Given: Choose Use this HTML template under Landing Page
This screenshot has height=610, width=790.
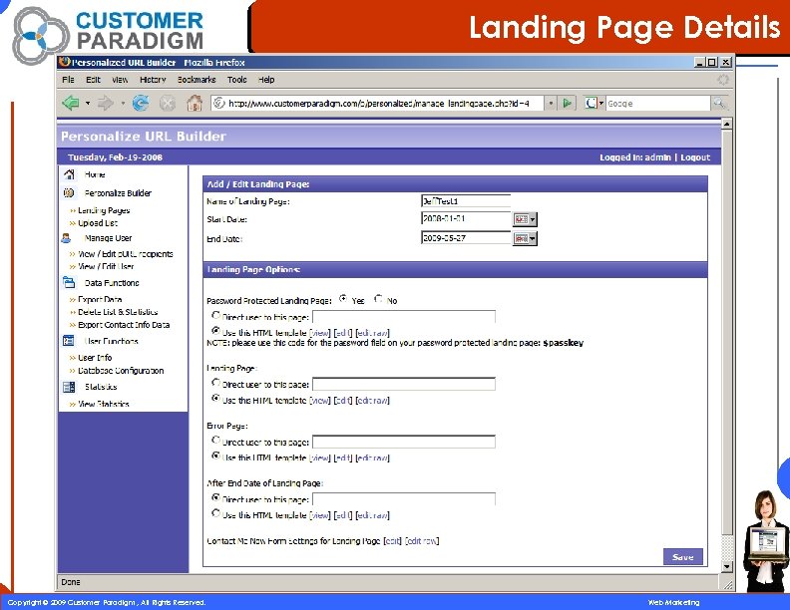Looking at the screenshot, I should coord(215,398).
